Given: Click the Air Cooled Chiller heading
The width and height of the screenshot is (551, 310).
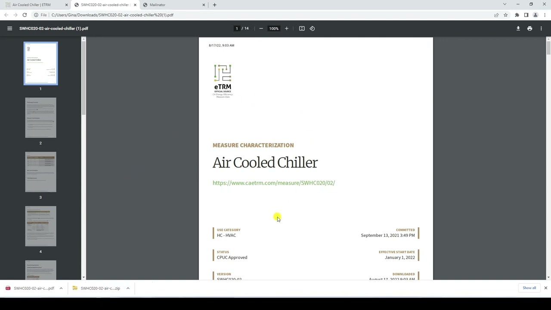Looking at the screenshot, I should tap(265, 163).
